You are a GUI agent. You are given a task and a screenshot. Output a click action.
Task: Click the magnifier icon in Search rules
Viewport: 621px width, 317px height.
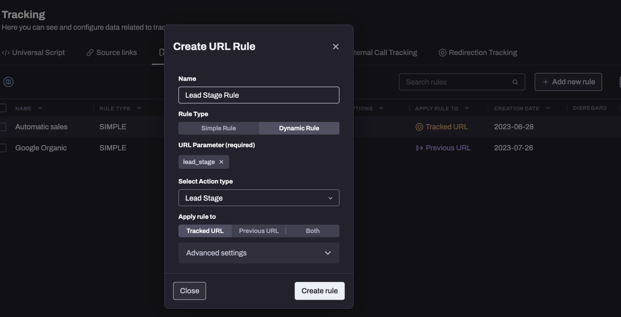click(x=515, y=82)
